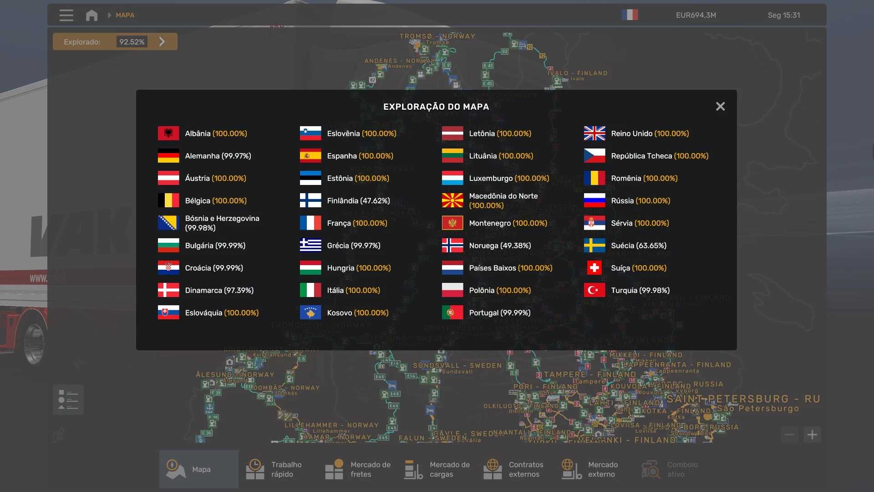Zoom in the map with plus button
The width and height of the screenshot is (874, 492).
tap(812, 435)
